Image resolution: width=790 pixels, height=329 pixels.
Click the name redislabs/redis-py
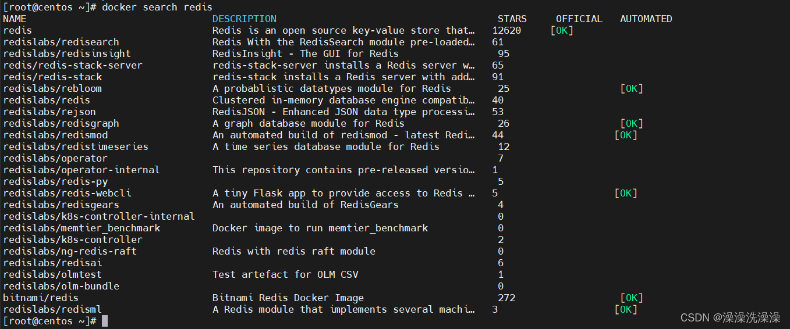[x=55, y=181]
